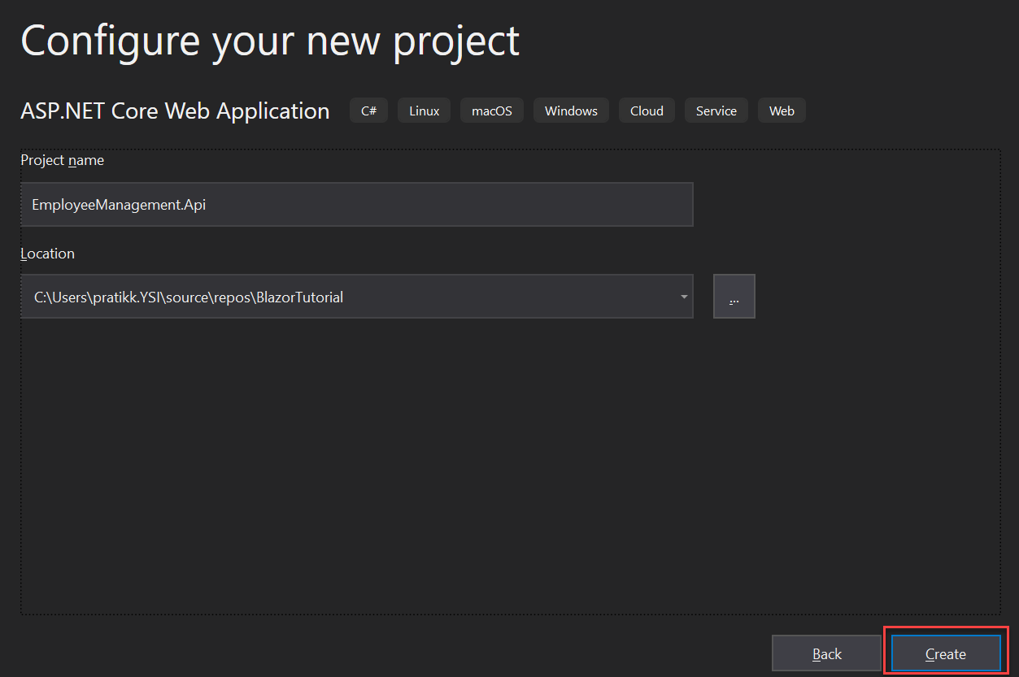
Task: Select the EmployeeManagement.Api project name text
Action: [118, 204]
